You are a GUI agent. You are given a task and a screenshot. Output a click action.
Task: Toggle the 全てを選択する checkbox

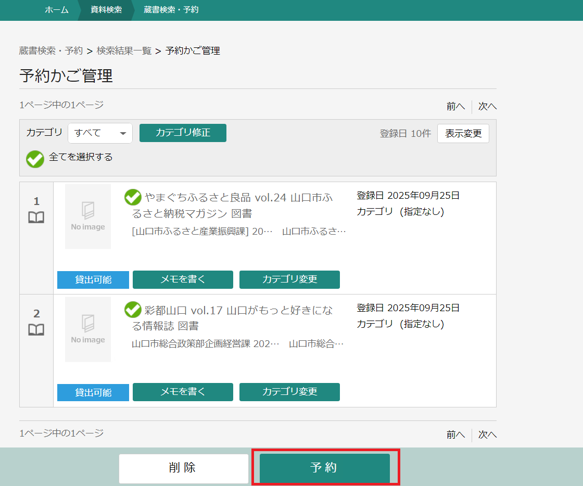35,159
